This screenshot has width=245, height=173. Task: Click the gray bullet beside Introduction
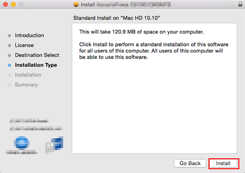9,36
